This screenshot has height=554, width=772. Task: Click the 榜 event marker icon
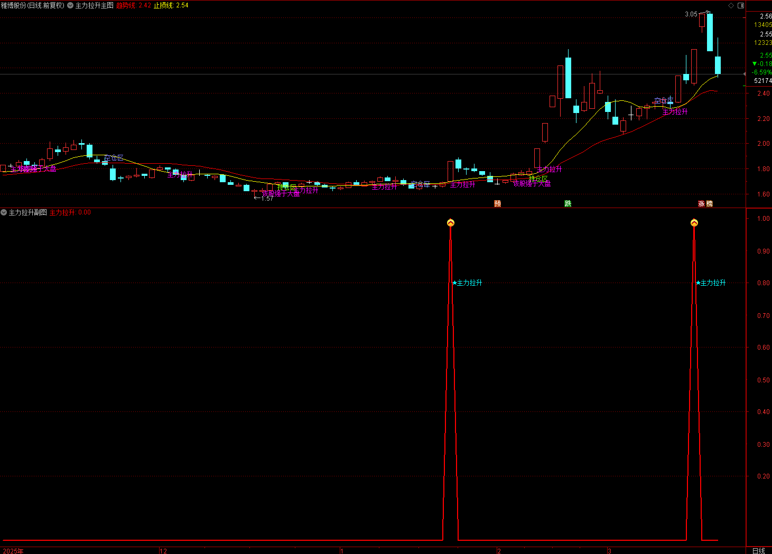tap(709, 204)
